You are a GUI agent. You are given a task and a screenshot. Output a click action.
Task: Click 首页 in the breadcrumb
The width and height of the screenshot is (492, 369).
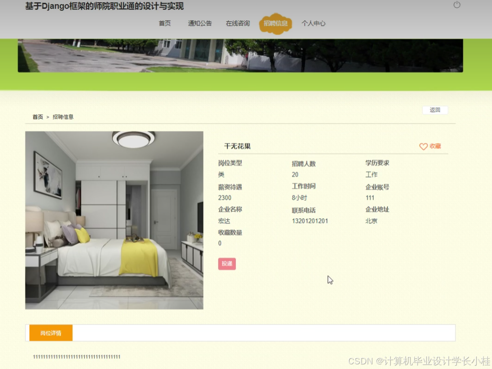37,117
